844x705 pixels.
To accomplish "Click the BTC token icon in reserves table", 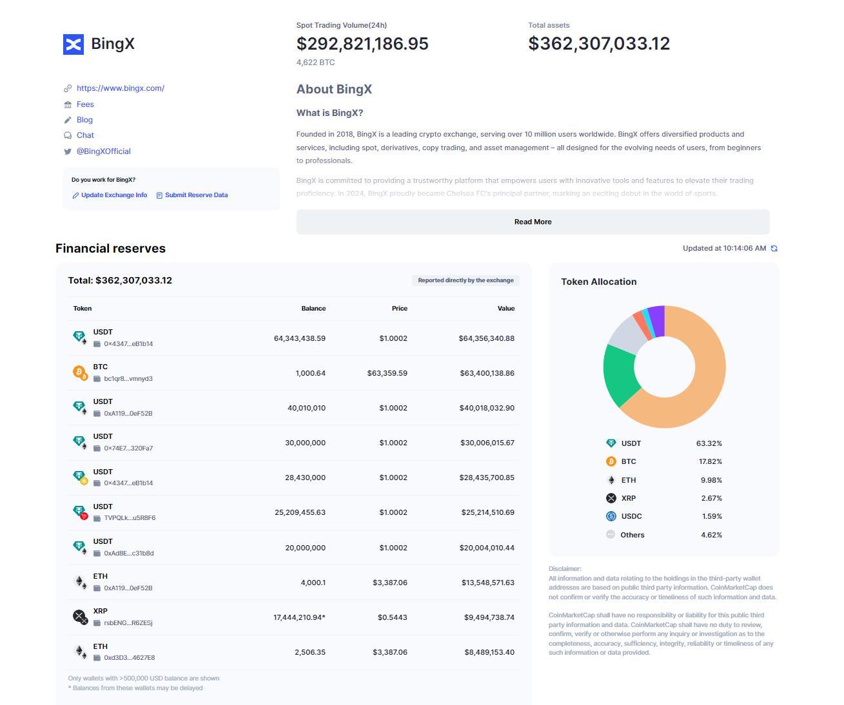I will 81,373.
